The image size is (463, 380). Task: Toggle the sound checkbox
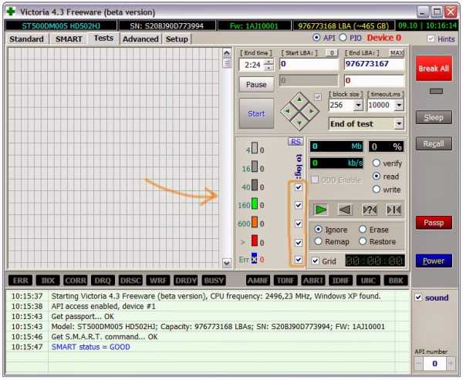(418, 298)
